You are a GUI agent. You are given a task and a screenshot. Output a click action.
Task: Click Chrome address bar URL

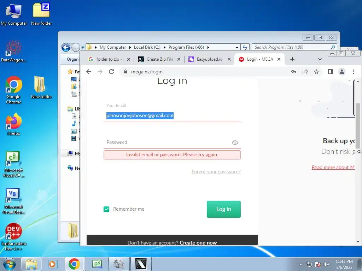click(147, 72)
